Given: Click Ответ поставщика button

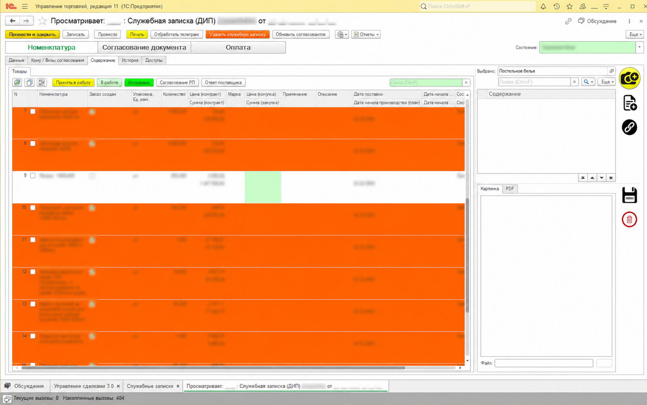Looking at the screenshot, I should (x=223, y=82).
